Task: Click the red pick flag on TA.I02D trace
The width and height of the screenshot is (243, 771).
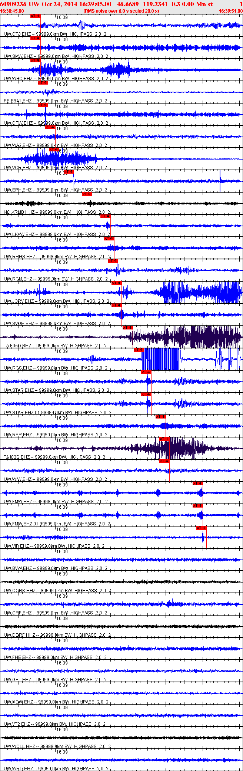Action: pos(164,439)
